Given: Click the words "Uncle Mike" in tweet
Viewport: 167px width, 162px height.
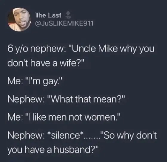Looking at the screenshot, I should click(94, 49).
